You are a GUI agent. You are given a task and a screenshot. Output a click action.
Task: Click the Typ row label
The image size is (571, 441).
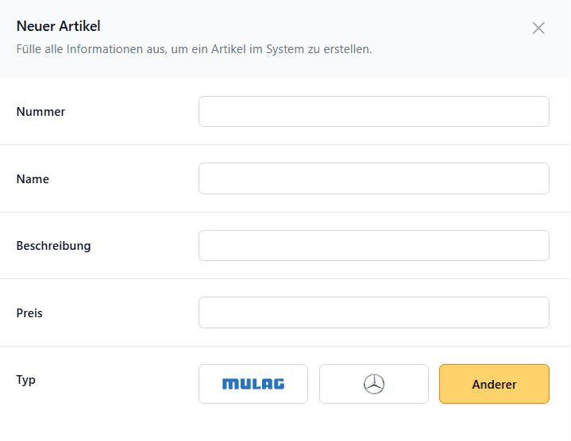point(26,380)
